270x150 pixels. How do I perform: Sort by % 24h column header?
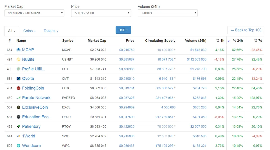pyautogui.click(x=238, y=41)
